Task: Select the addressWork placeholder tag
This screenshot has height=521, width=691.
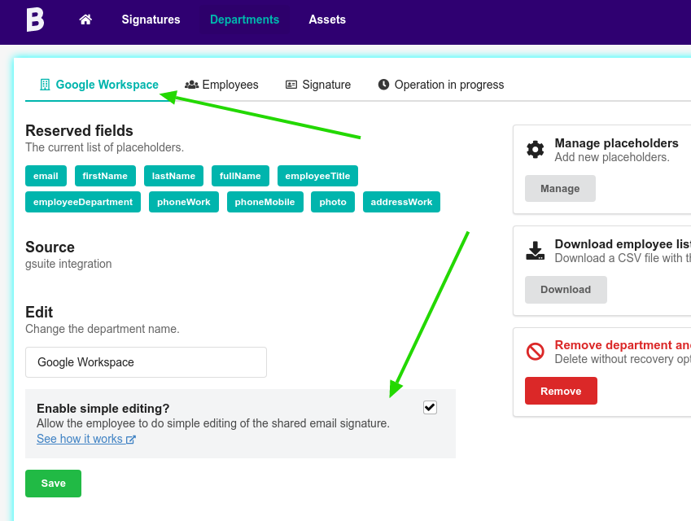Action: 401,202
